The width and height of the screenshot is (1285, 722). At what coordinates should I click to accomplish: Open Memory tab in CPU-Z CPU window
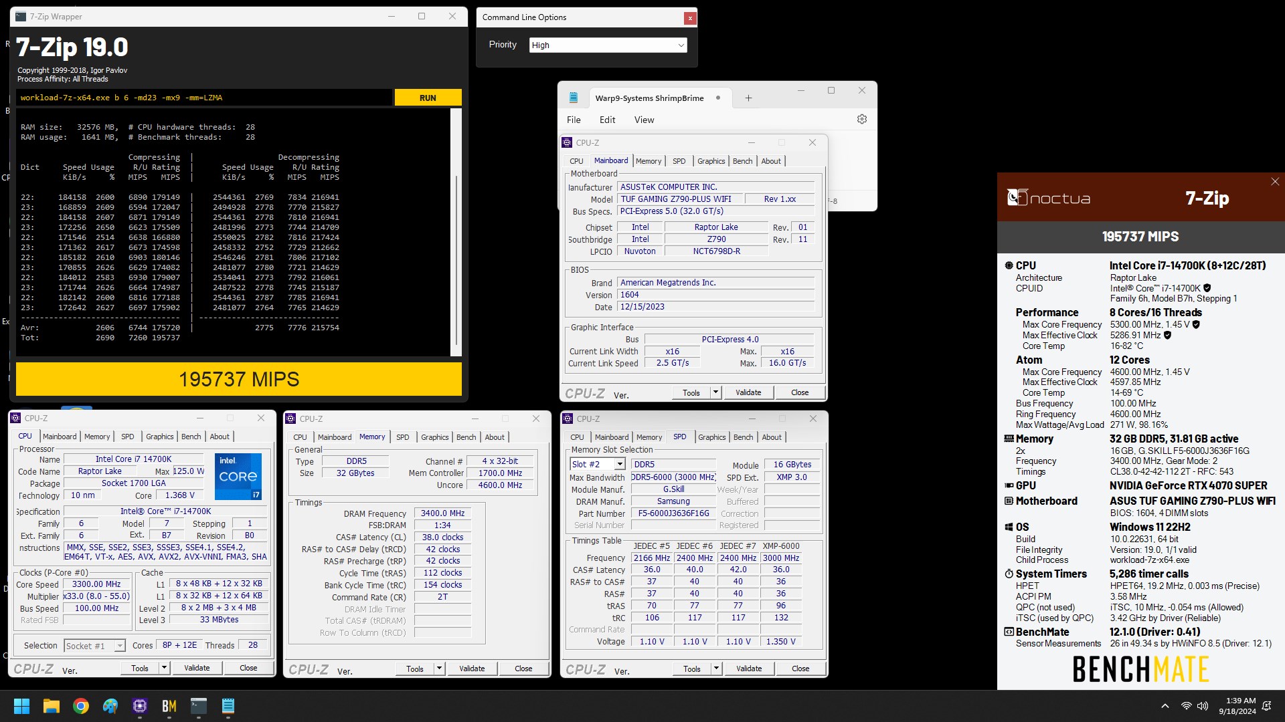[x=97, y=437]
